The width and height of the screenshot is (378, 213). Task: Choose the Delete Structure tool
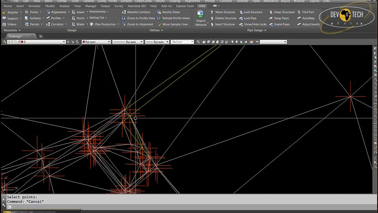[x=223, y=18]
